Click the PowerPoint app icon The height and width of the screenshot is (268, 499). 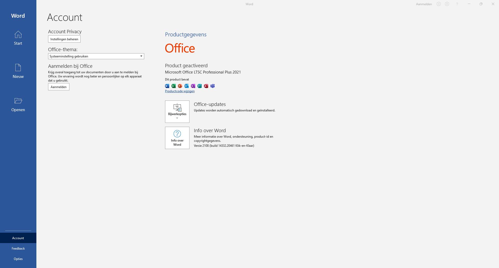coord(180,86)
